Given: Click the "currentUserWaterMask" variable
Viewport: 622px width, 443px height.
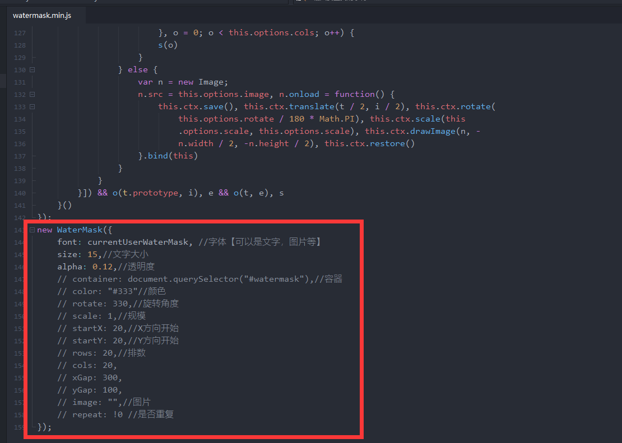Looking at the screenshot, I should (x=138, y=242).
